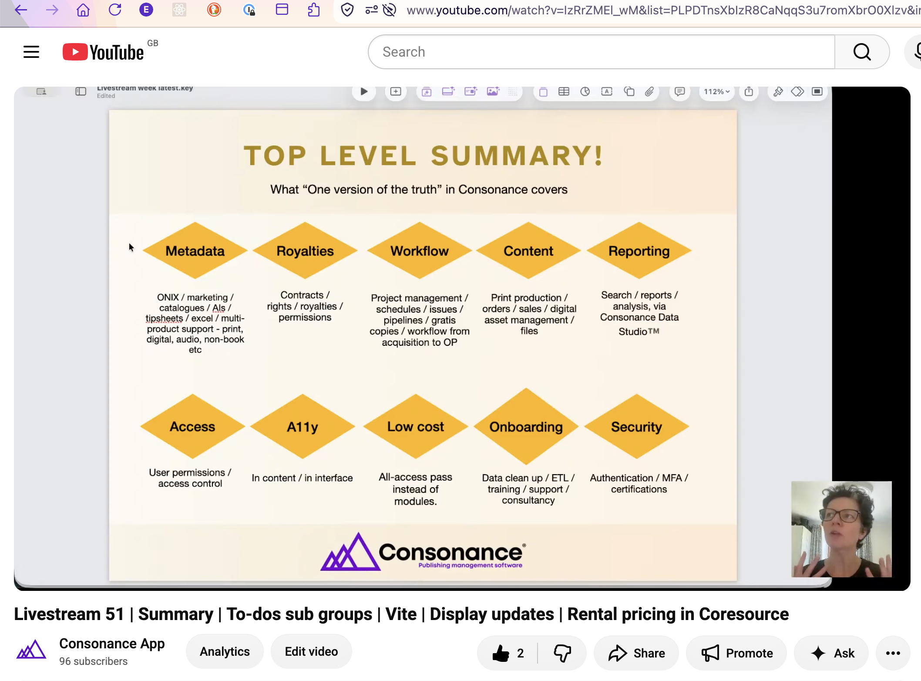The image size is (921, 681).
Task: Click the 96 subscribers text
Action: (93, 661)
